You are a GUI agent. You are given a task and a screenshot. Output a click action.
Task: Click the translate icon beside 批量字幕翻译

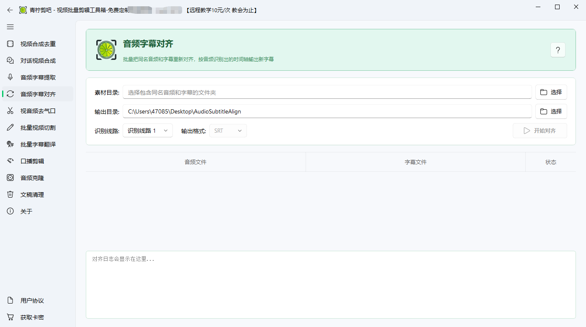[10, 144]
